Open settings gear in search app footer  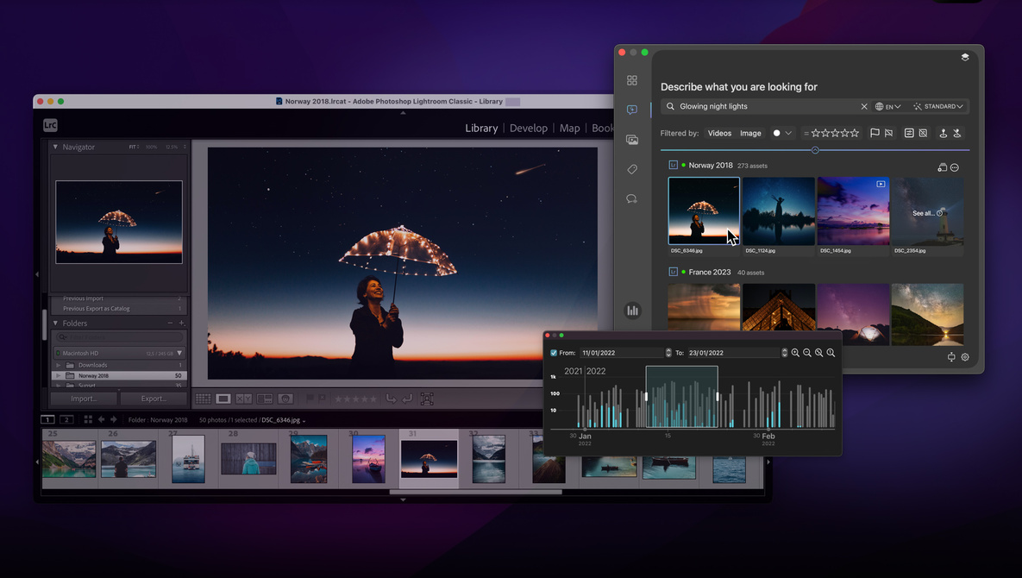[964, 357]
